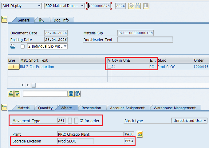
Task: Open order number link 1000046
Action: pyautogui.click(x=201, y=67)
